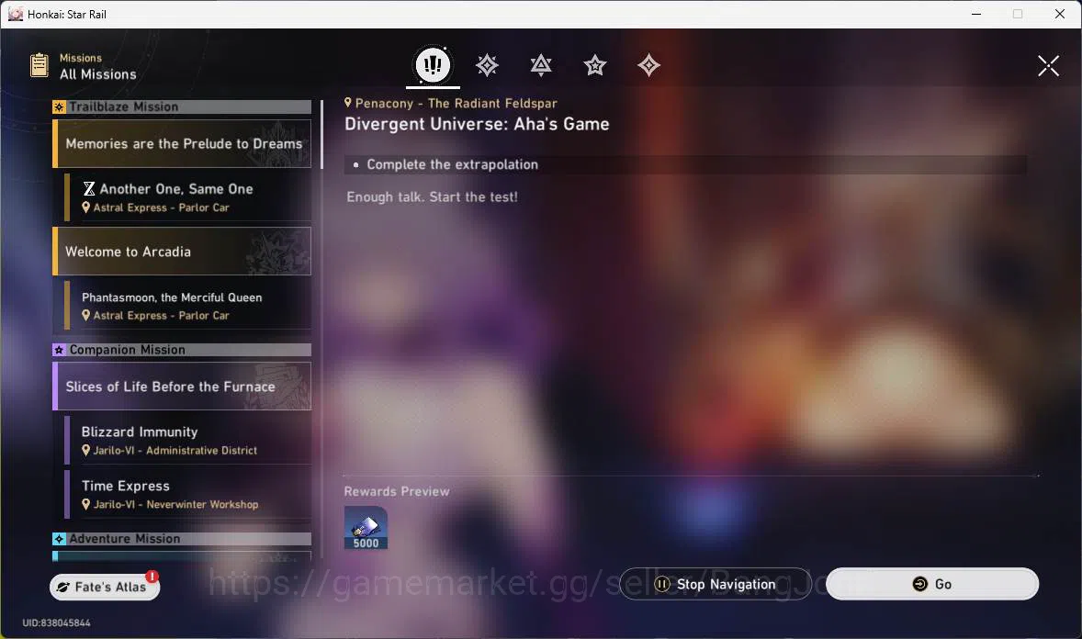This screenshot has width=1082, height=639.
Task: Switch to the Trailblaze mission filter icon
Action: tap(487, 65)
